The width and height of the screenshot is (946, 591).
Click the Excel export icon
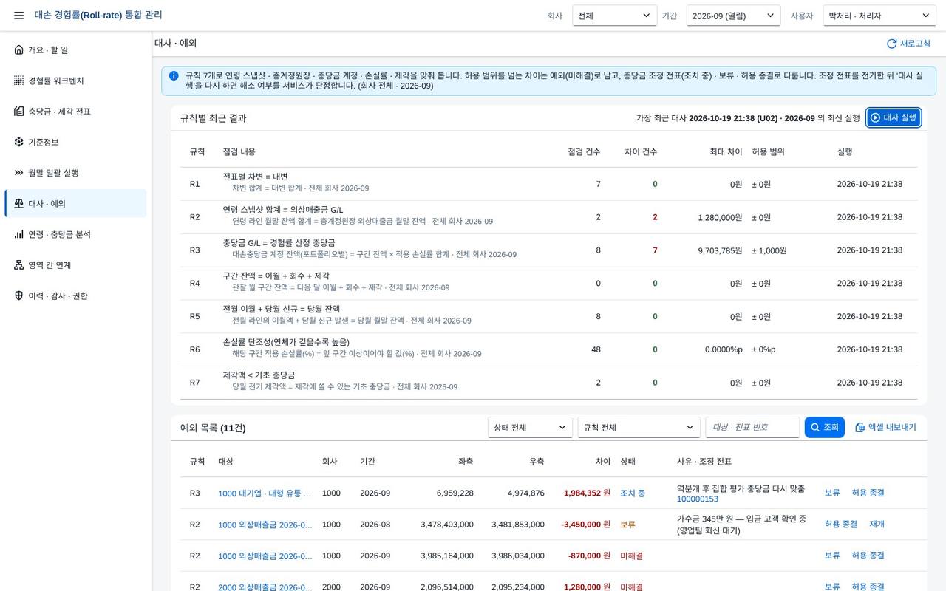coord(860,427)
